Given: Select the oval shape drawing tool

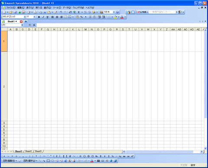Looking at the screenshot, I should 52,161.
